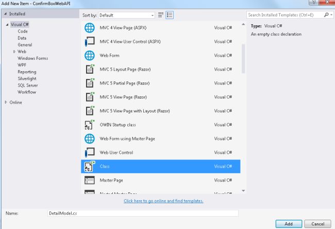Expand the Online section
The image size is (335, 229).
pos(6,102)
